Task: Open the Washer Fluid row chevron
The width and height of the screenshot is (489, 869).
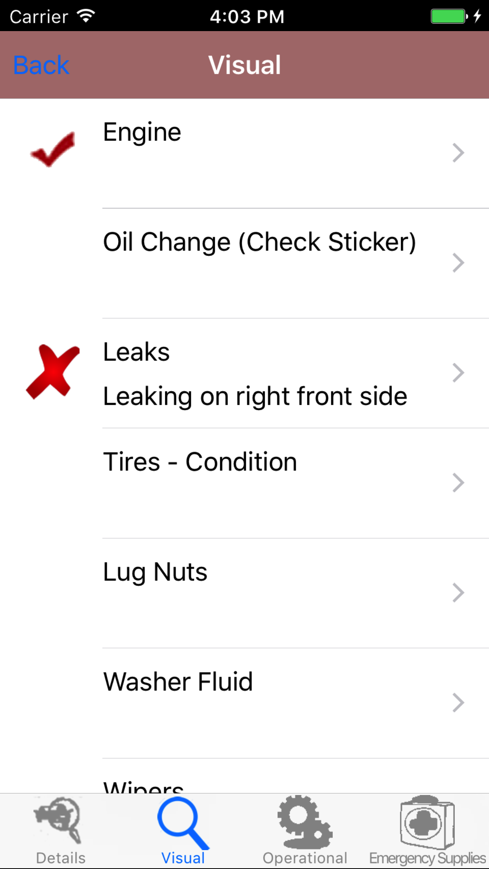Action: [458, 703]
